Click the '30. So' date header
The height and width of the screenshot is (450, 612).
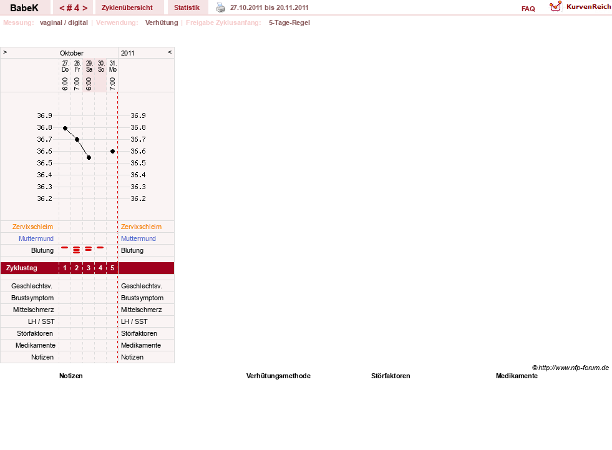(101, 66)
